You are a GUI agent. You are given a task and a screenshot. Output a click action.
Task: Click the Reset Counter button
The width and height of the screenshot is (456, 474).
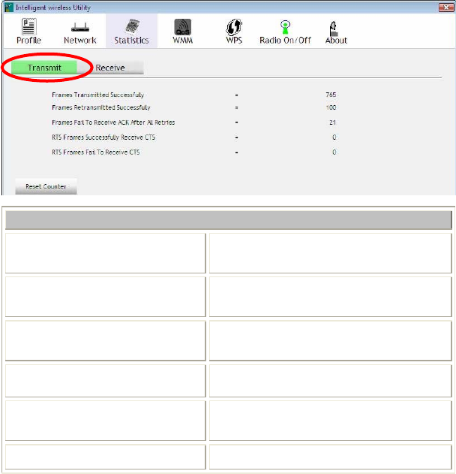[x=46, y=186]
